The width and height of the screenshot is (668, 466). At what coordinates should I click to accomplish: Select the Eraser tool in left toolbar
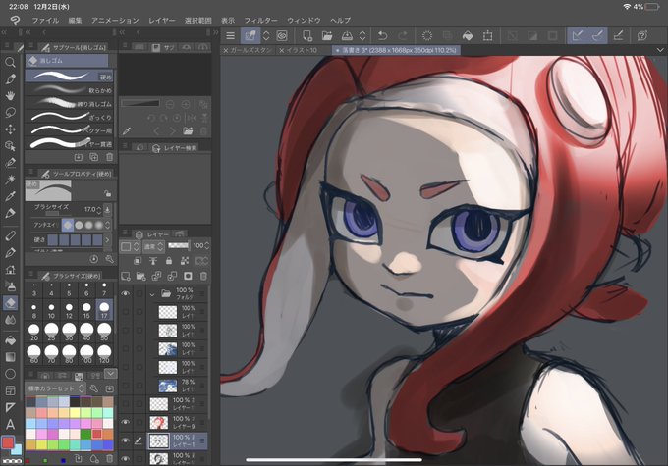click(10, 302)
